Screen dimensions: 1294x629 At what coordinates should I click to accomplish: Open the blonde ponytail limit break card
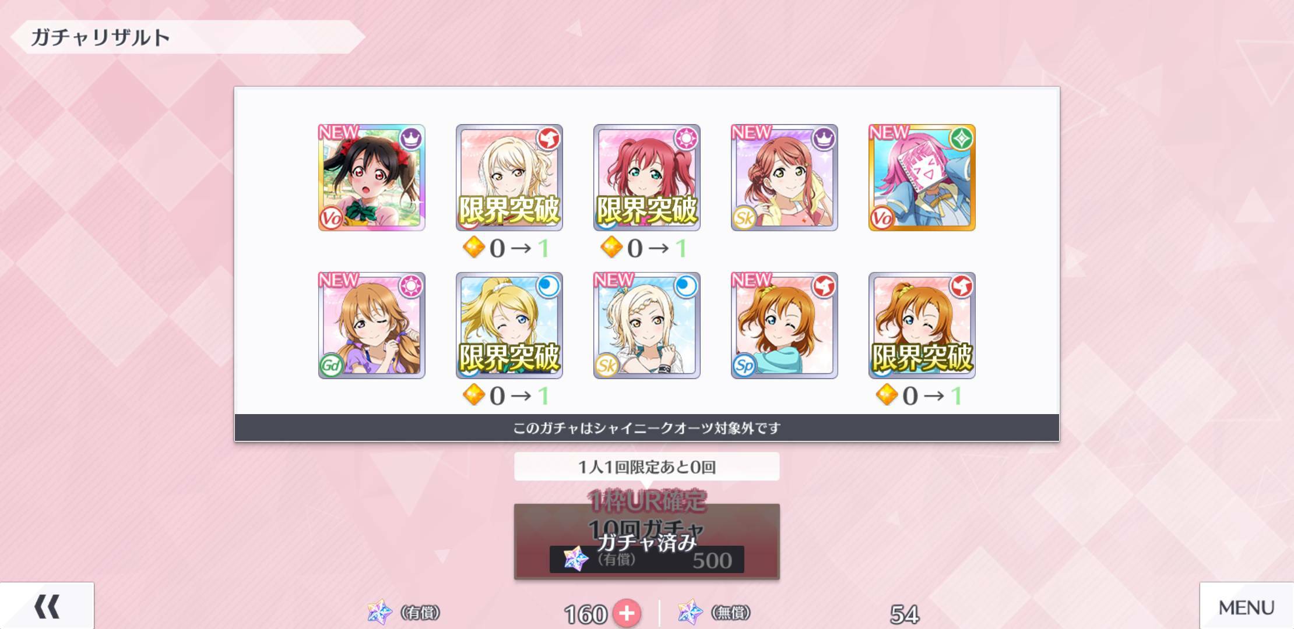tap(509, 326)
